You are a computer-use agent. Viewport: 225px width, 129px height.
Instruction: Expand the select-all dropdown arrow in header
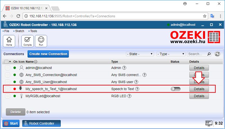tap(10, 62)
